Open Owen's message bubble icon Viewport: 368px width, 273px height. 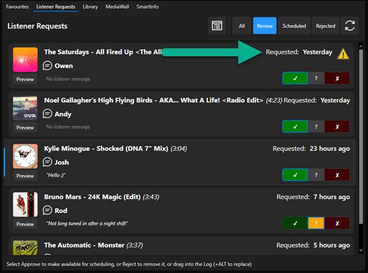(47, 65)
